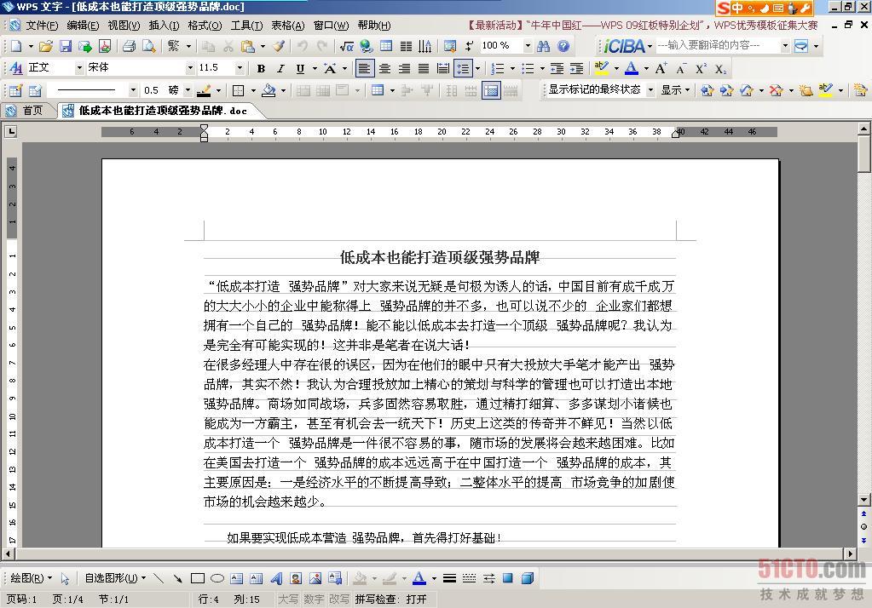This screenshot has height=608, width=872.
Task: Save the document with the floppy icon
Action: (65, 46)
